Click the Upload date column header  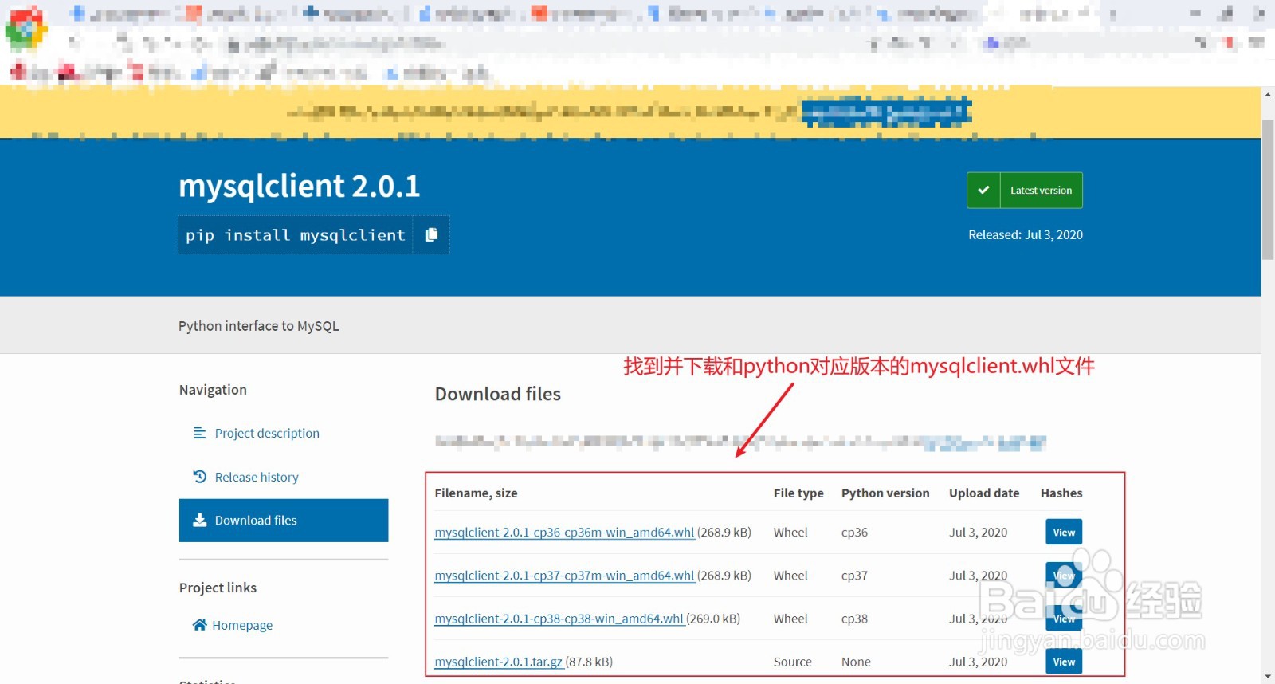point(984,493)
